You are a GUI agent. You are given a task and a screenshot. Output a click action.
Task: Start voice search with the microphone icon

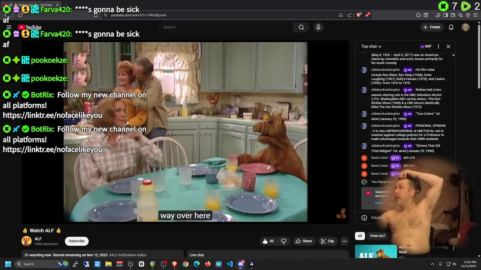click(318, 27)
